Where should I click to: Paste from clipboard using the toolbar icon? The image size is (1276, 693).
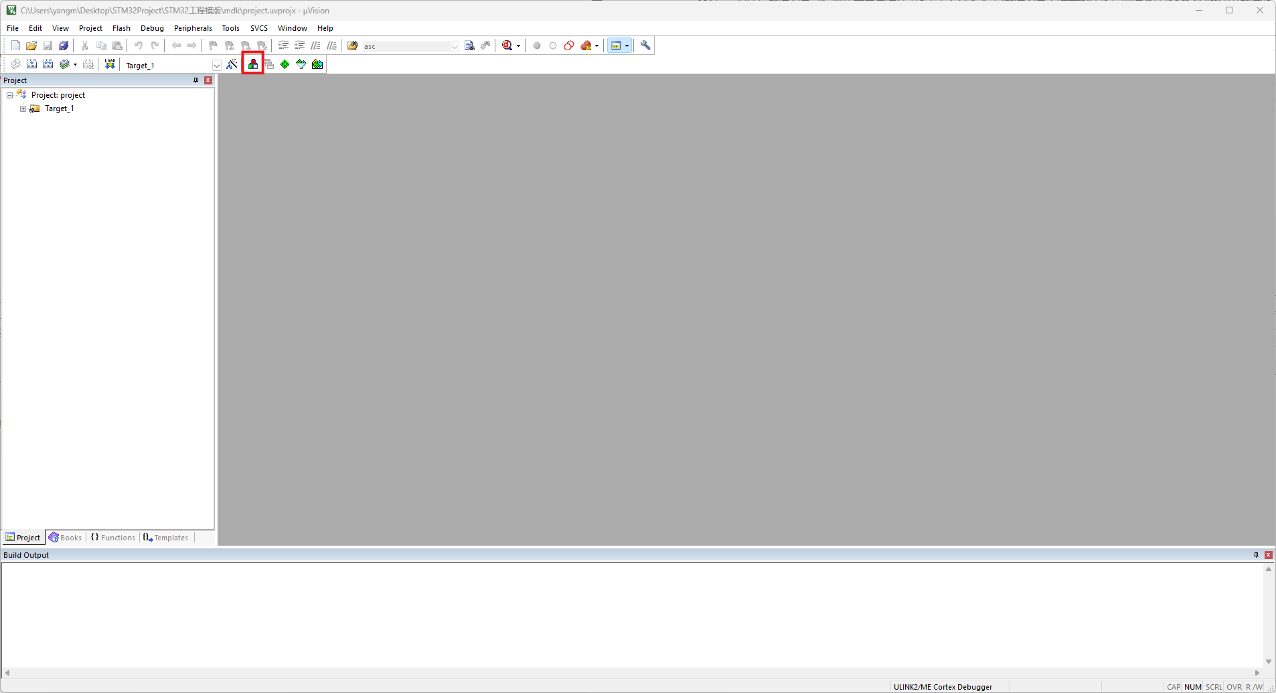117,46
